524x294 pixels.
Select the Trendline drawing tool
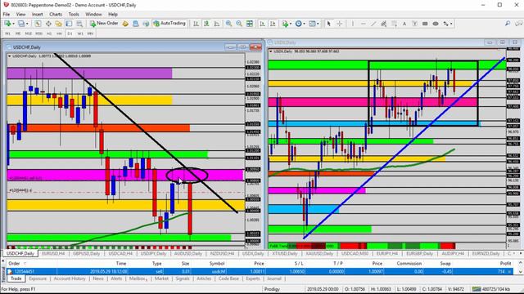[x=373, y=24]
